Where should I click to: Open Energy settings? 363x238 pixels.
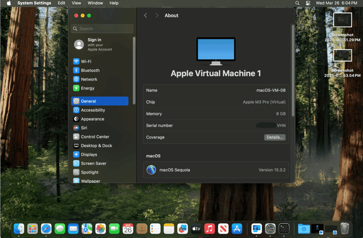tap(88, 88)
